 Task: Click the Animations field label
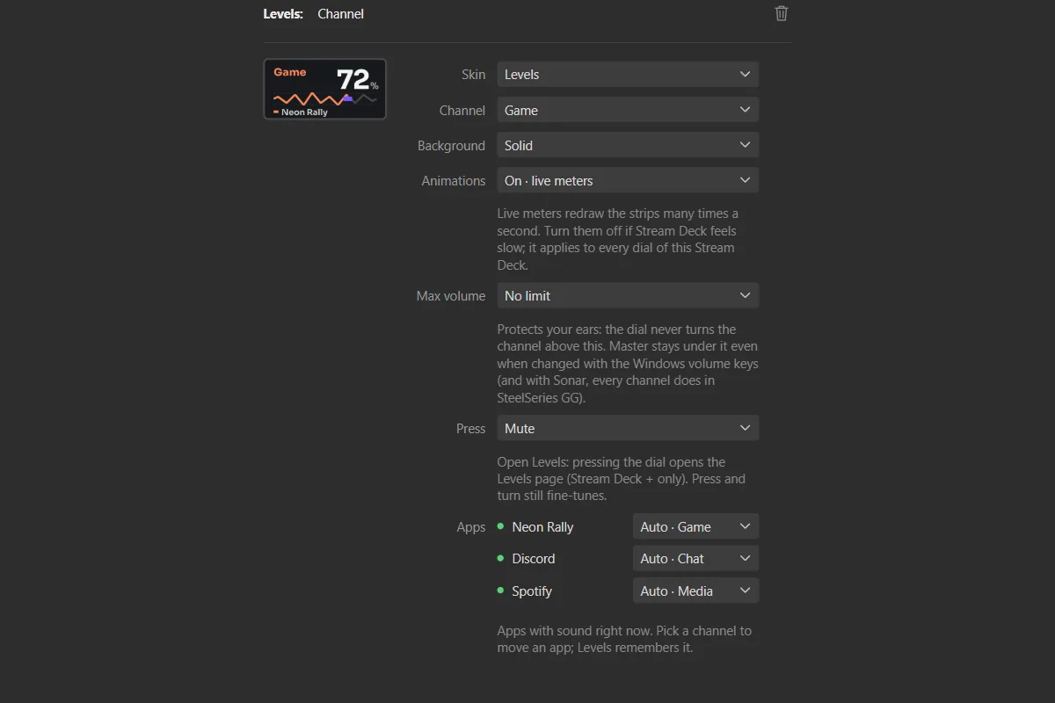coord(454,181)
